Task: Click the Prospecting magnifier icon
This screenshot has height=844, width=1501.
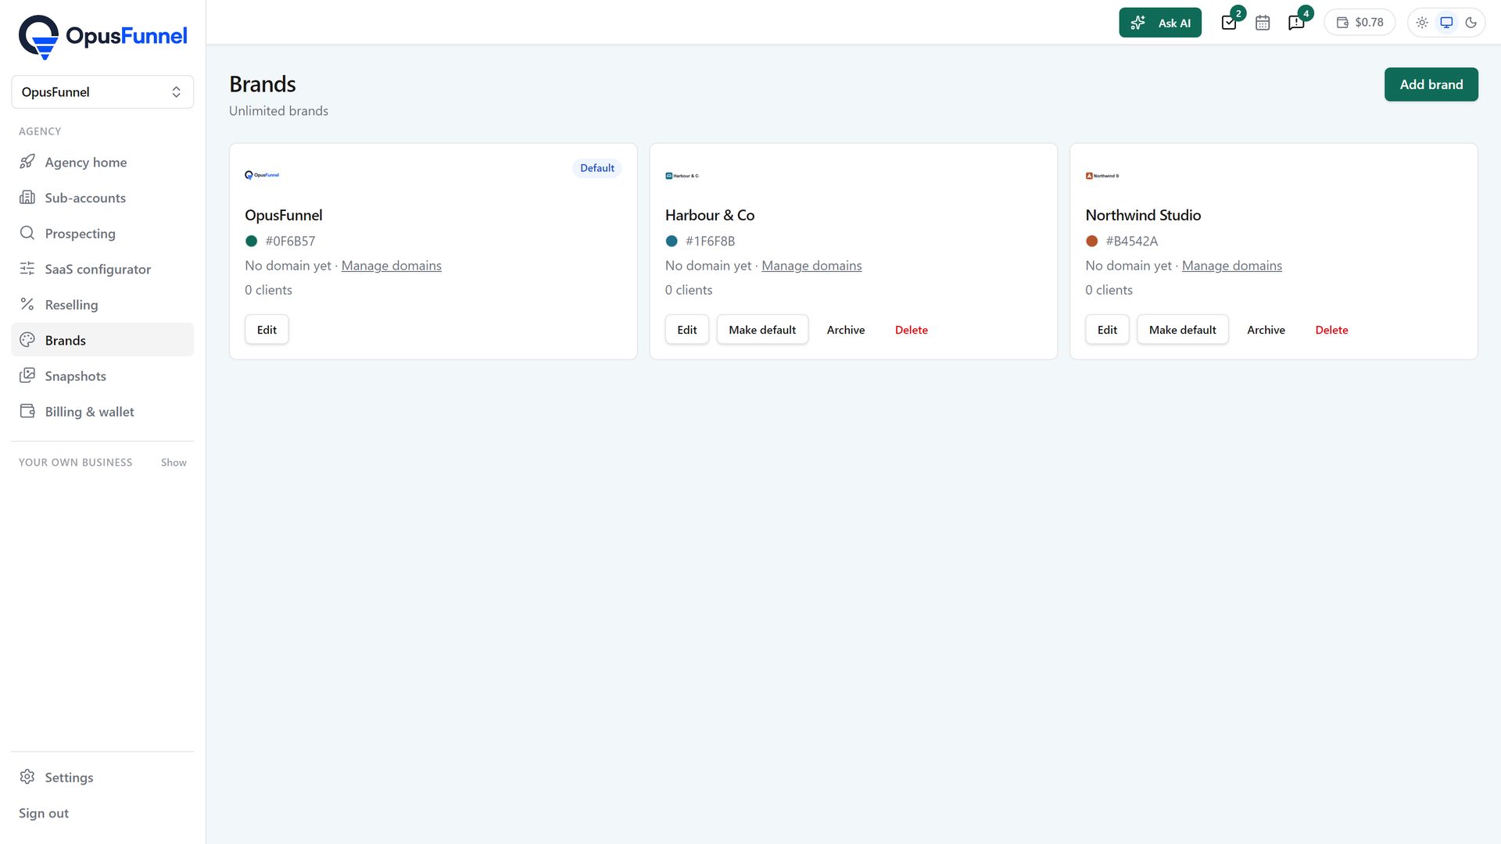Action: 27,233
